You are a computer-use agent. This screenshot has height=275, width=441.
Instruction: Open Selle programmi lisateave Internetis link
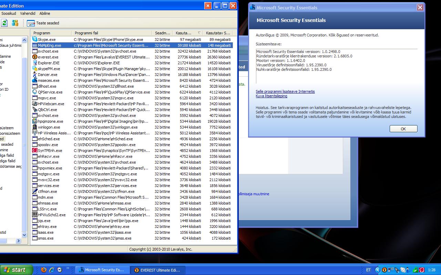(285, 91)
